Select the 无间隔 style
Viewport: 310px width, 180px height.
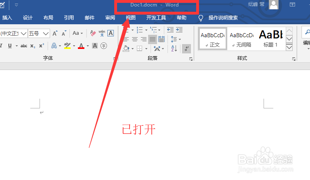242,39
